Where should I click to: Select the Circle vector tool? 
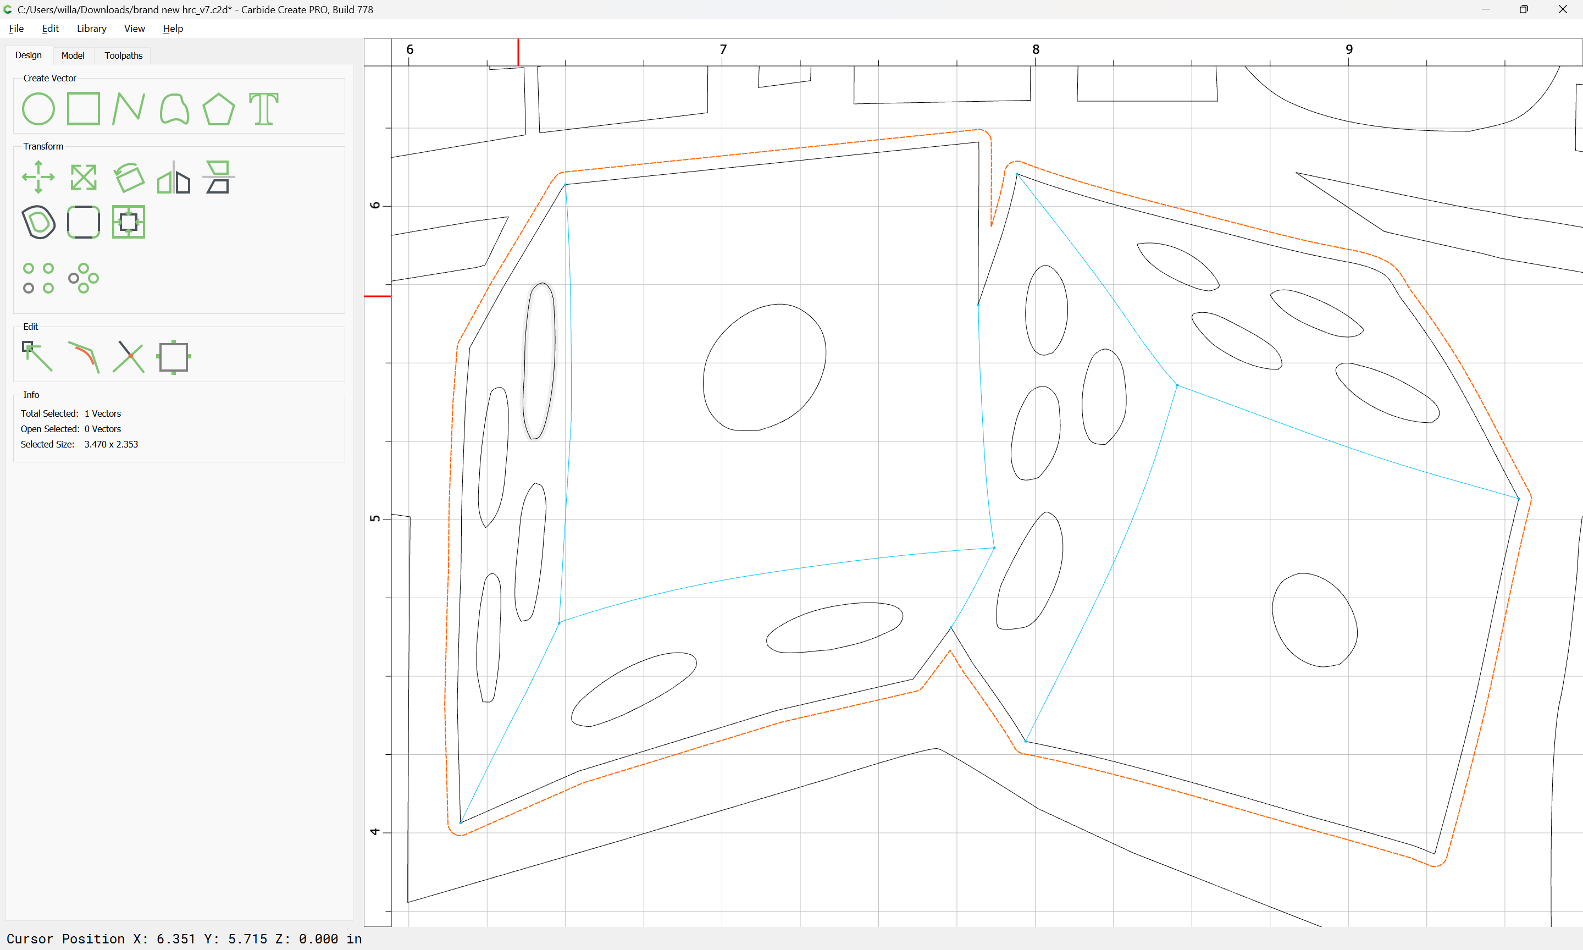tap(38, 109)
